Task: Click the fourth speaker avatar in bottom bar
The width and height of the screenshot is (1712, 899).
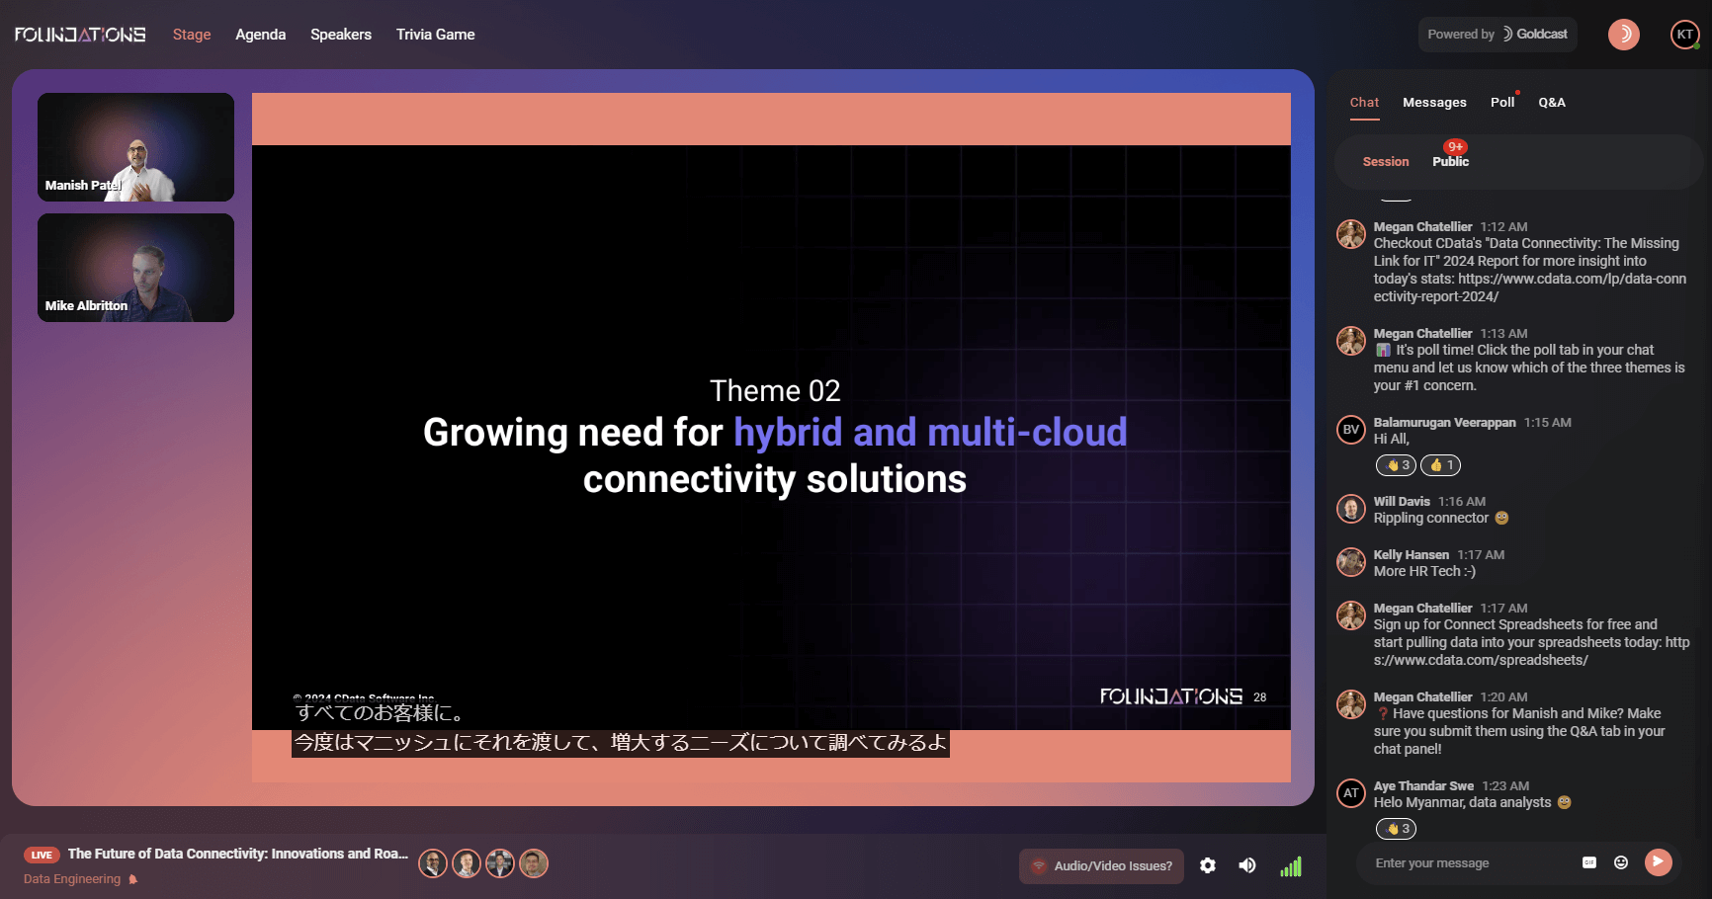Action: point(534,863)
